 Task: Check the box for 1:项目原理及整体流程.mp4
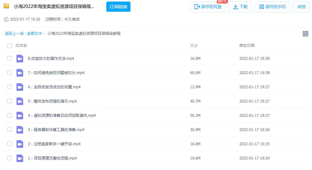9,158
